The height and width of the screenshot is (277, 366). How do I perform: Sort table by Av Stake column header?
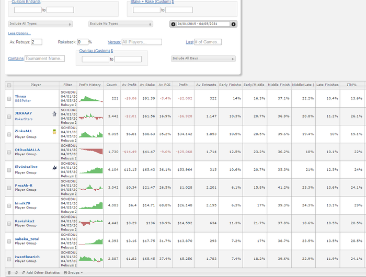147,85
